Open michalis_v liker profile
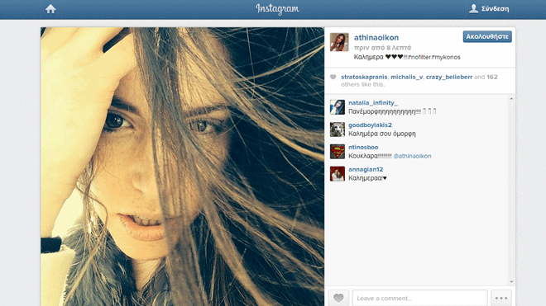Viewport: 546px width, 306px height. pyautogui.click(x=407, y=77)
